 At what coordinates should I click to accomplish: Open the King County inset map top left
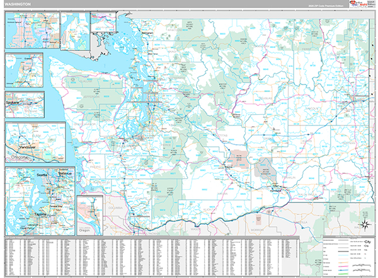(x=32, y=30)
